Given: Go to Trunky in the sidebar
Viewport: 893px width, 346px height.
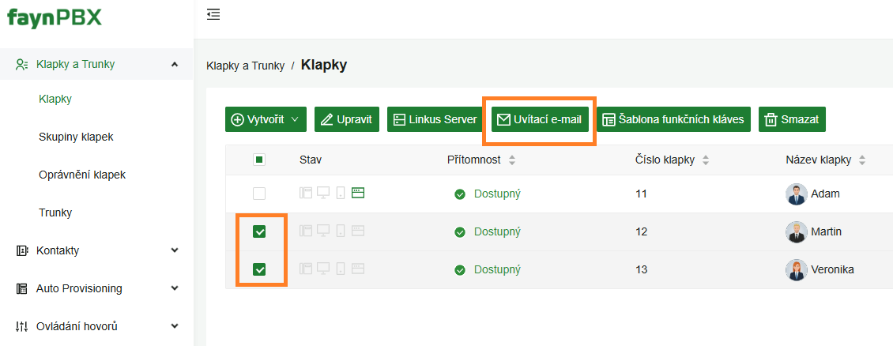Looking at the screenshot, I should [x=55, y=212].
